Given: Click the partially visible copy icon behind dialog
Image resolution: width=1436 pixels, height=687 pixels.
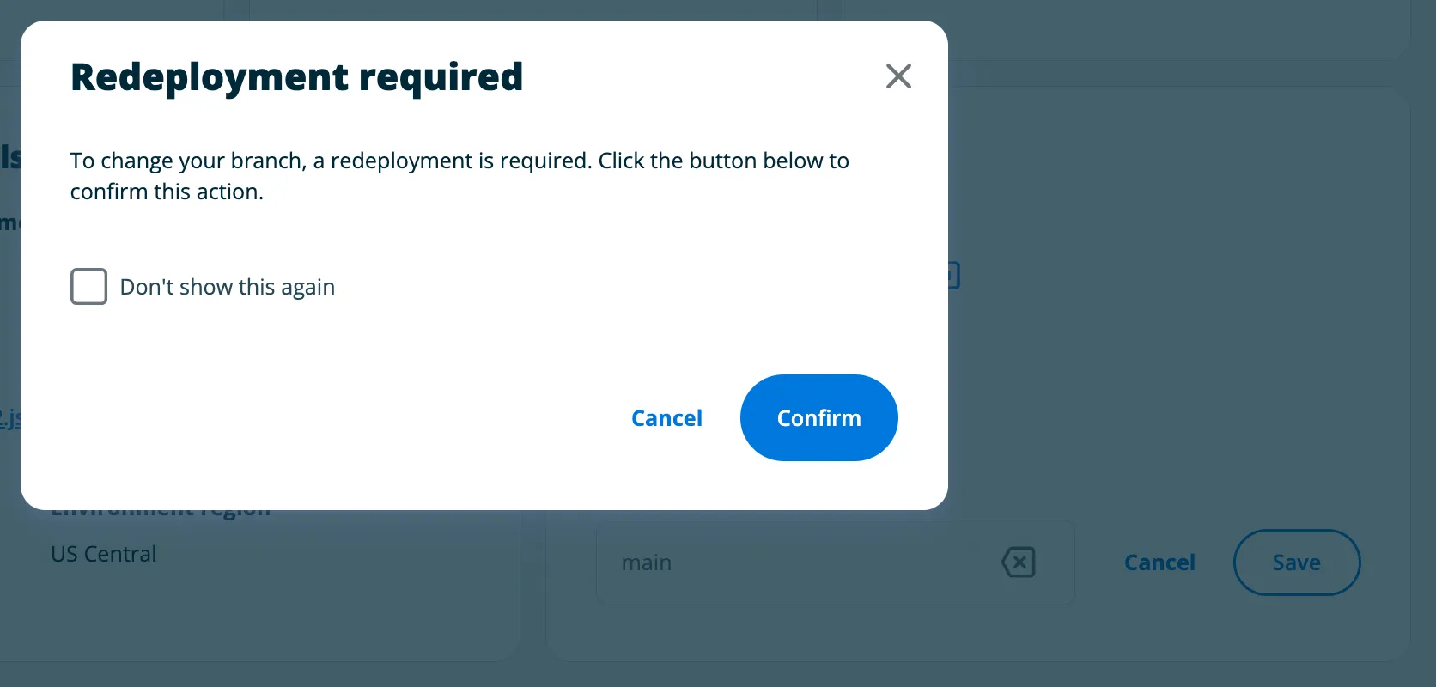Looking at the screenshot, I should (950, 275).
